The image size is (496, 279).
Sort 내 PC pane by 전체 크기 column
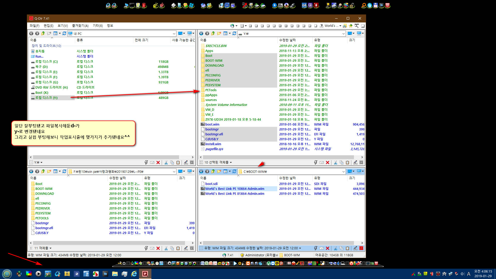tap(152, 40)
